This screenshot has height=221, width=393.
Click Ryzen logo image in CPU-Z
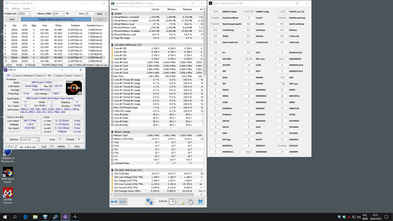pyautogui.click(x=74, y=88)
